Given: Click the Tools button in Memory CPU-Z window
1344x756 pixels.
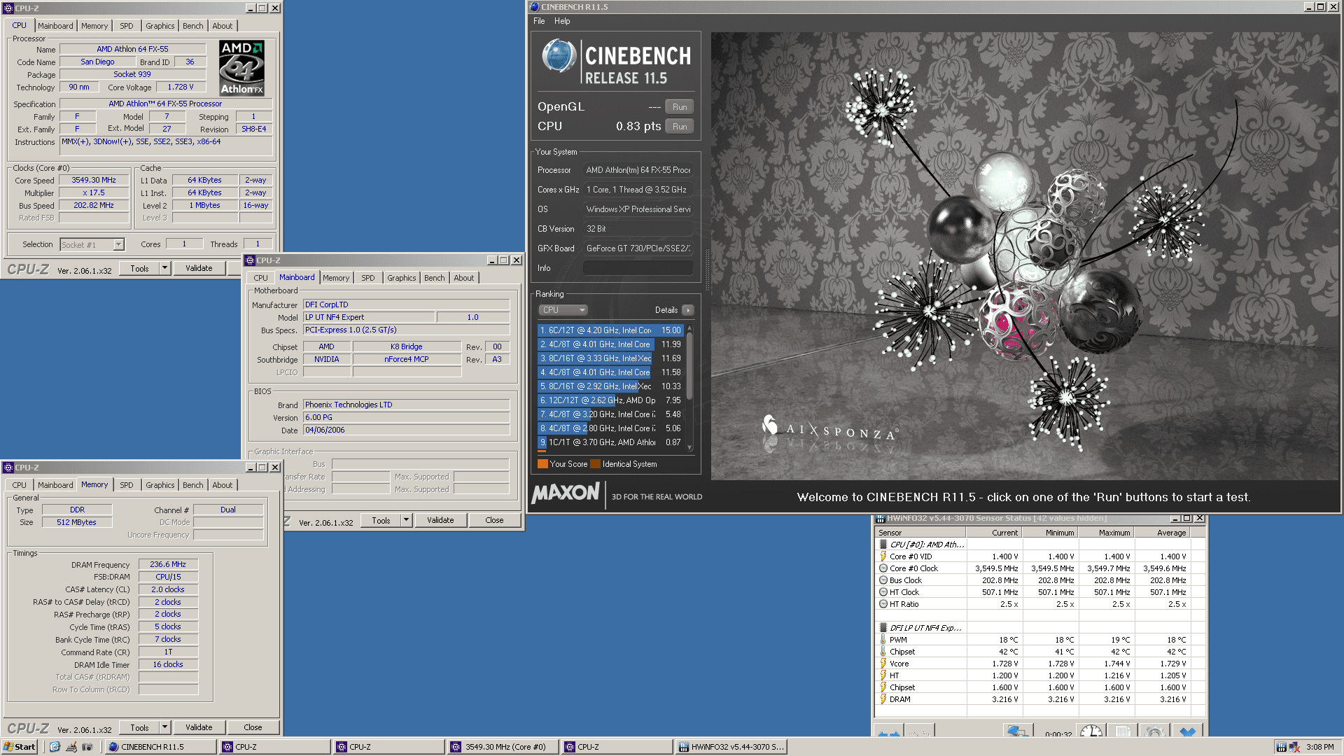Looking at the screenshot, I should pyautogui.click(x=139, y=727).
